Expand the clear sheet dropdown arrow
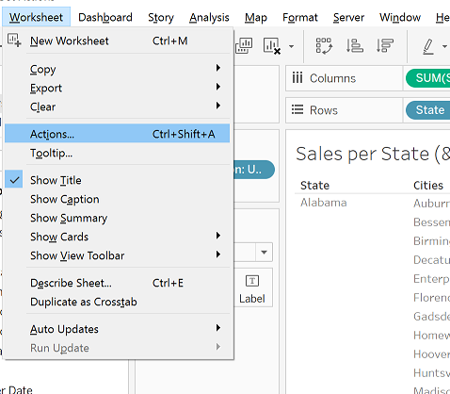Viewport: 450px width, 394px height. [x=292, y=46]
